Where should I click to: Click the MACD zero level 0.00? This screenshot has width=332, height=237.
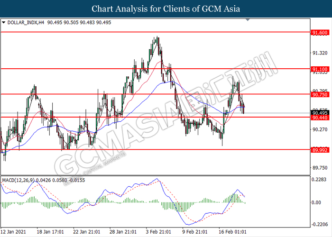click(x=316, y=202)
